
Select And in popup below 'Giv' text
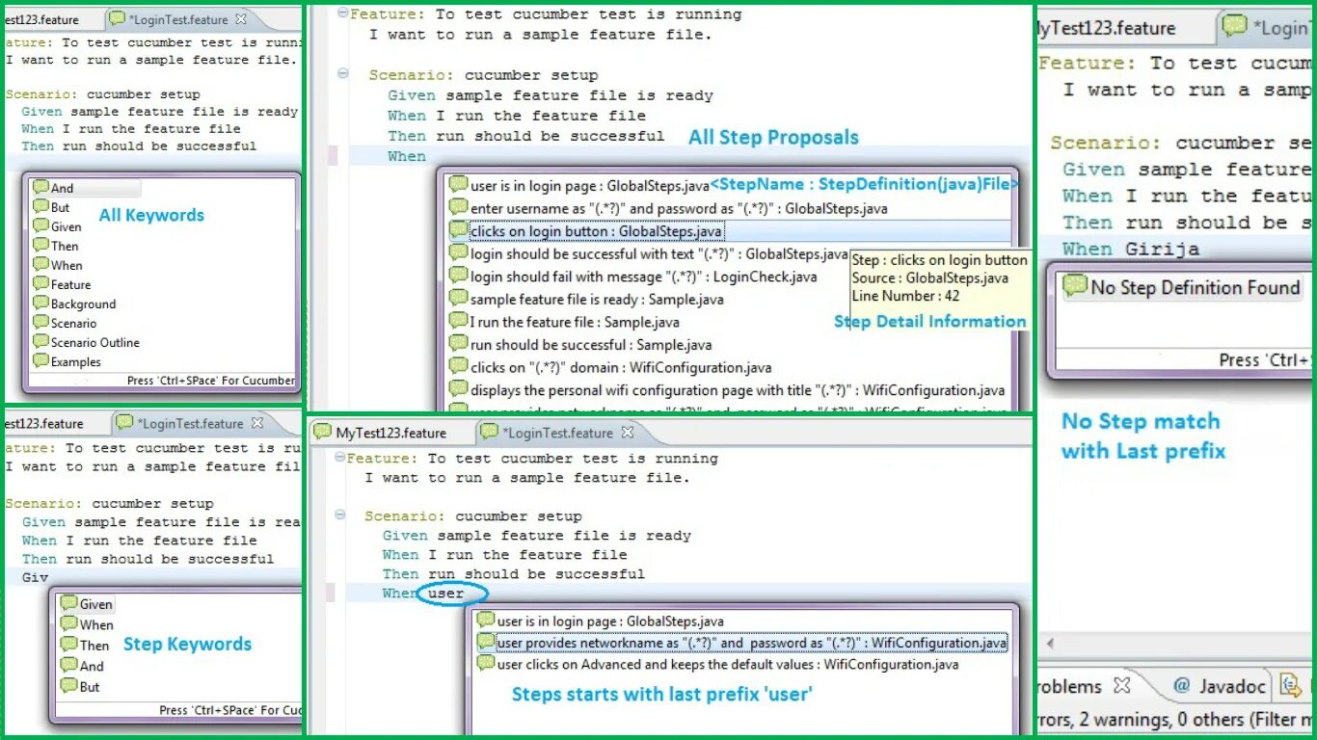pyautogui.click(x=82, y=666)
